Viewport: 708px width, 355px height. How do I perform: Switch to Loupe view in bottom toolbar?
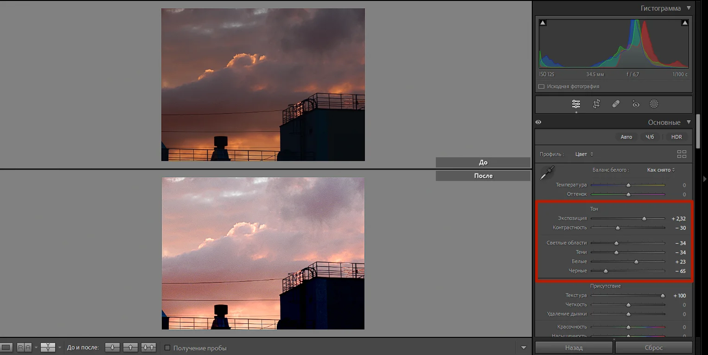tap(6, 347)
